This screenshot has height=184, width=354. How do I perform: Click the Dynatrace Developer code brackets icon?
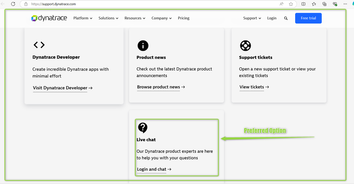[x=39, y=45]
